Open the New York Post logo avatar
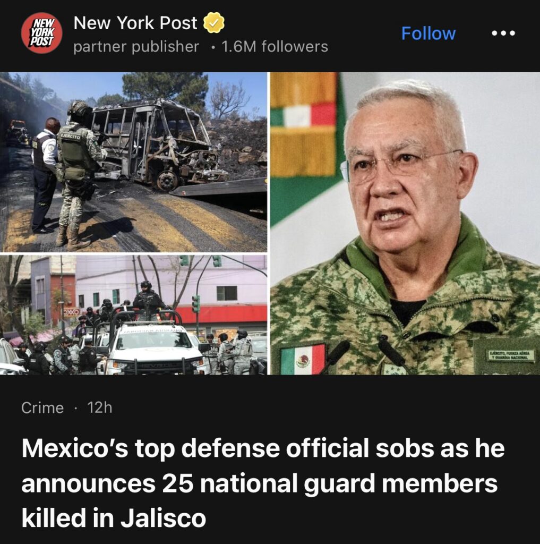The height and width of the screenshot is (544, 540). coord(41,33)
